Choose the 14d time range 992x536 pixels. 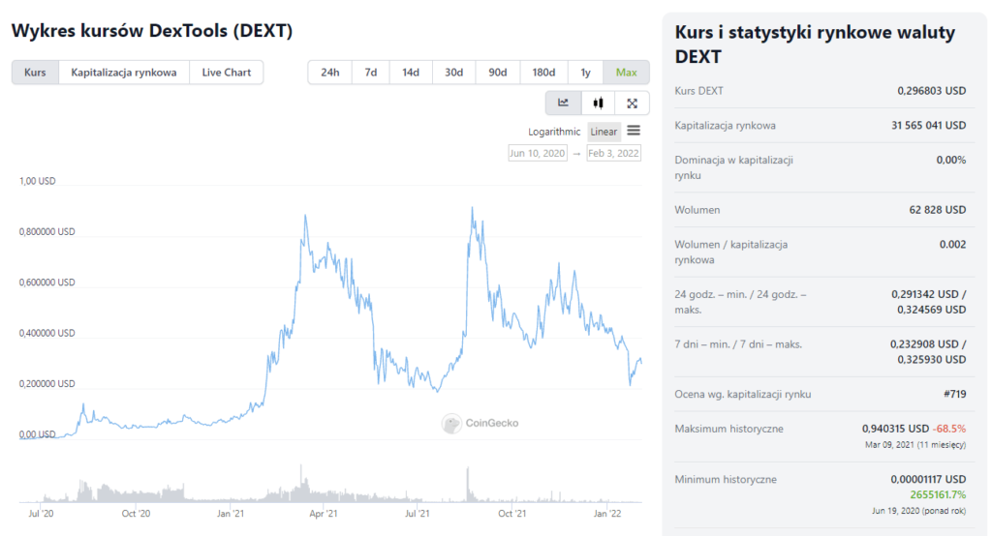(411, 73)
